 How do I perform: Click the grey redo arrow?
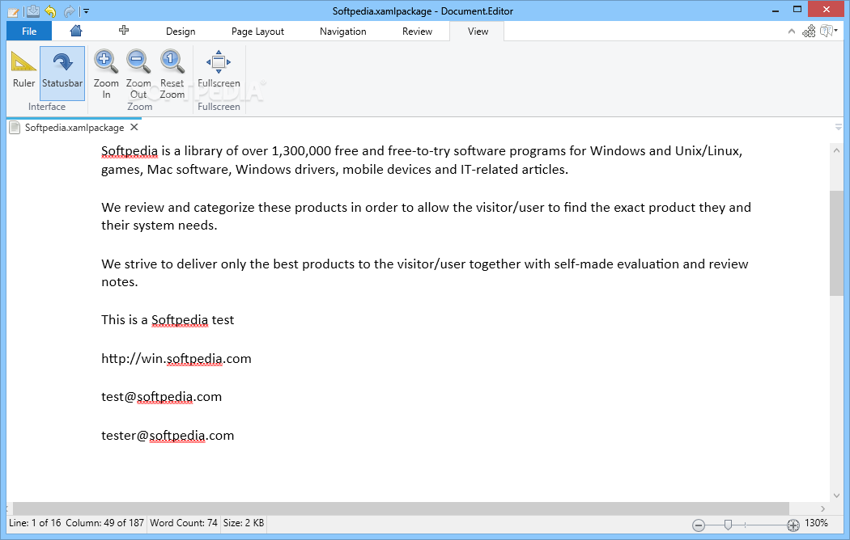click(x=69, y=11)
